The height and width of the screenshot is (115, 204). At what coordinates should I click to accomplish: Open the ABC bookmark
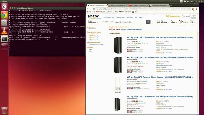point(115,12)
